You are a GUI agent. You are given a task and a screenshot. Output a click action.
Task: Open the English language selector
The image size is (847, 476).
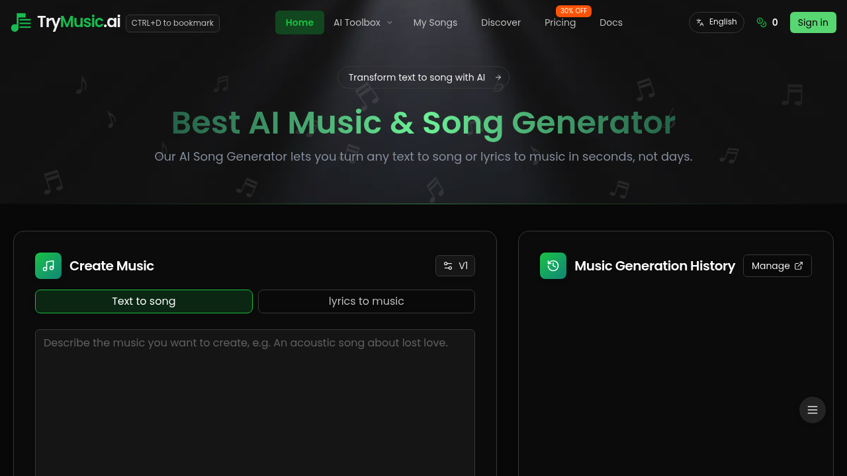coord(717,22)
